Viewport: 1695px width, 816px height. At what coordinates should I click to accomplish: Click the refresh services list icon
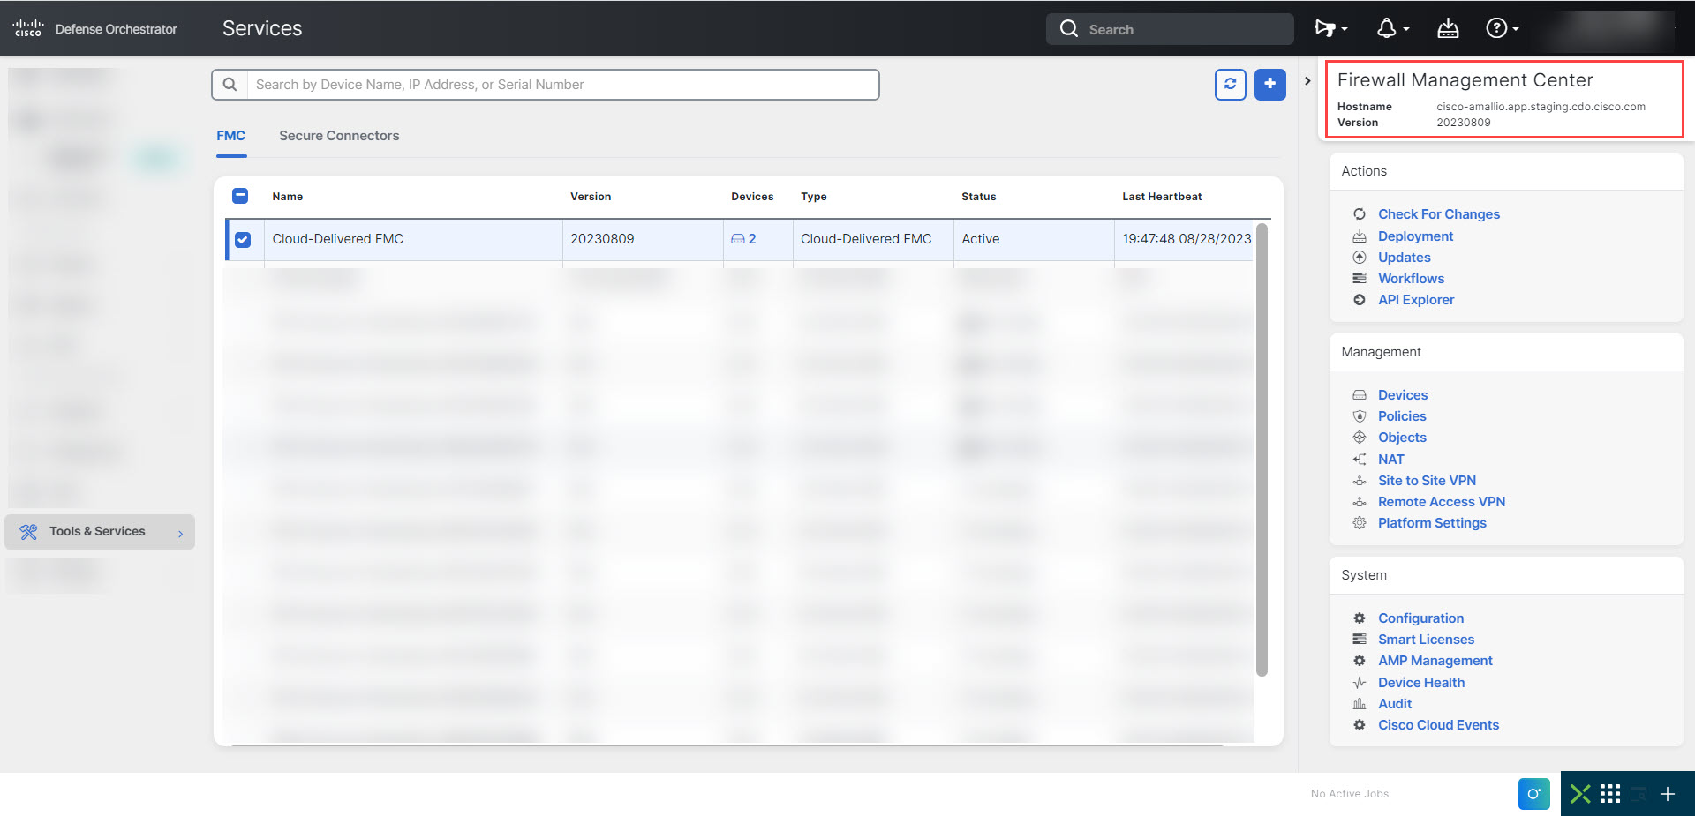click(x=1230, y=85)
